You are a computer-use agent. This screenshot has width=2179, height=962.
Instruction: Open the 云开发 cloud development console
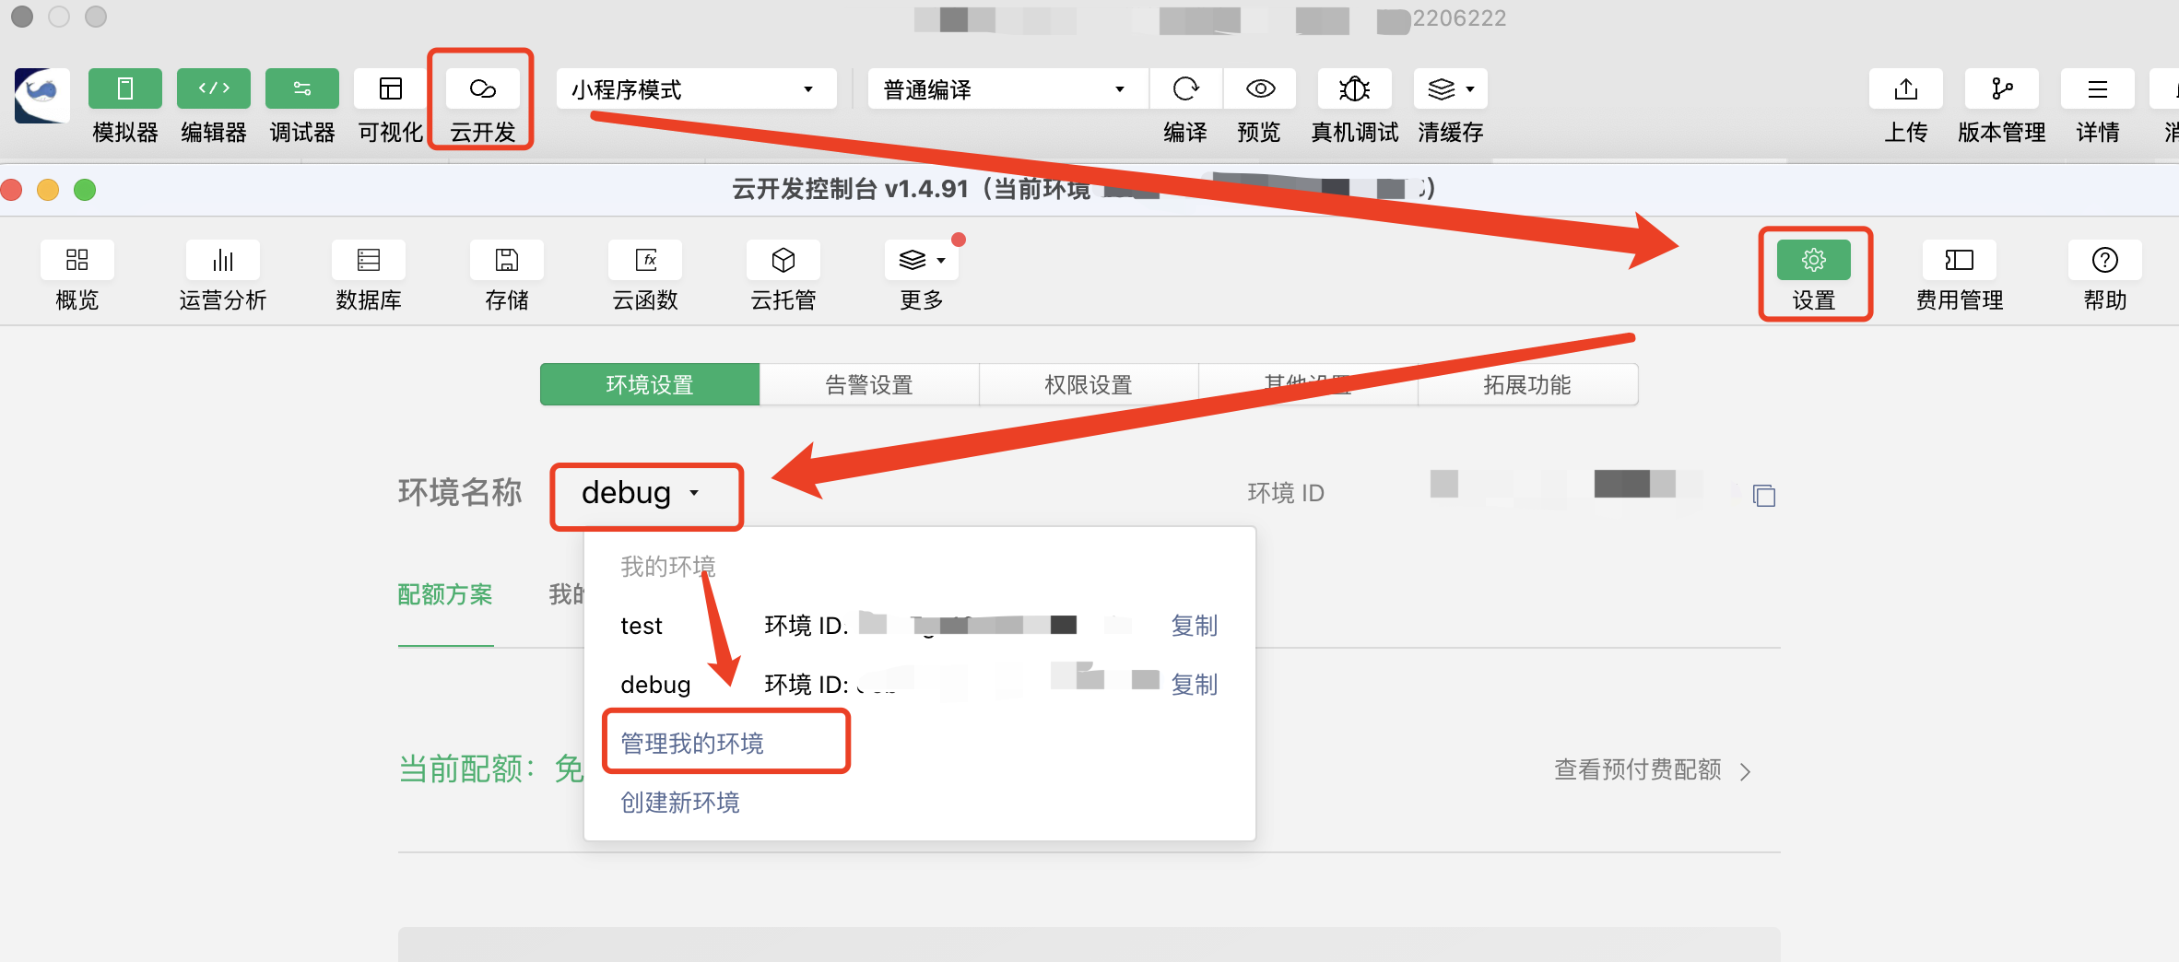click(482, 89)
